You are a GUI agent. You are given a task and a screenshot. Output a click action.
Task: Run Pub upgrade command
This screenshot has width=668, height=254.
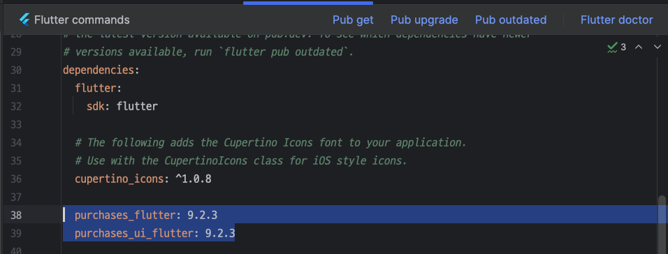[424, 20]
